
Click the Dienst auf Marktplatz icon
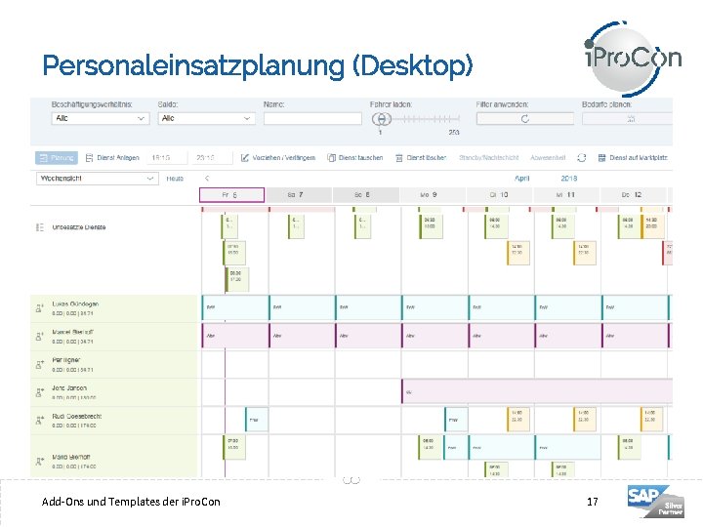601,158
